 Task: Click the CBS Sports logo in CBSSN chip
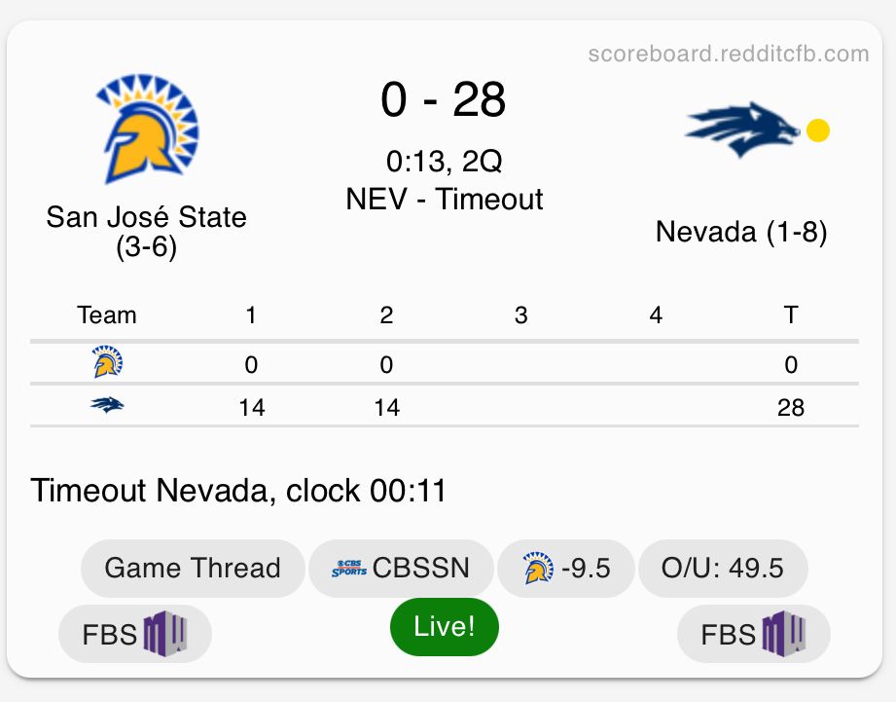(349, 569)
